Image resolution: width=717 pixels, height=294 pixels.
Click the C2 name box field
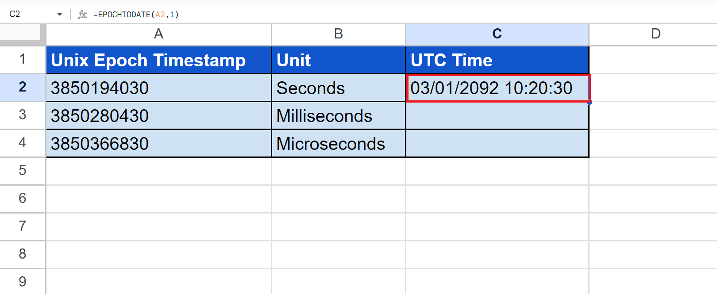tap(27, 14)
